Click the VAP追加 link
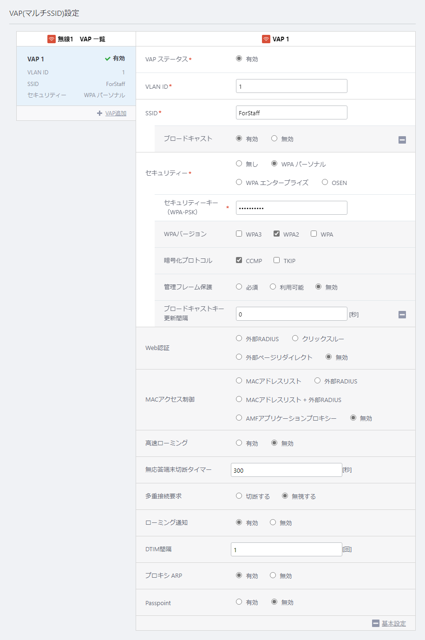 (116, 113)
